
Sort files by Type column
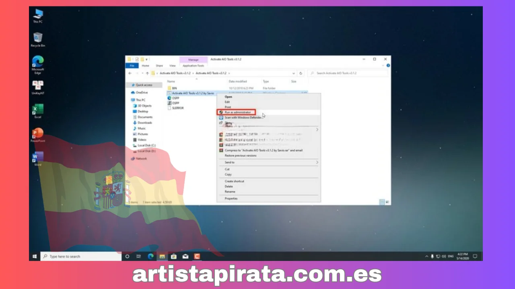[x=266, y=81]
